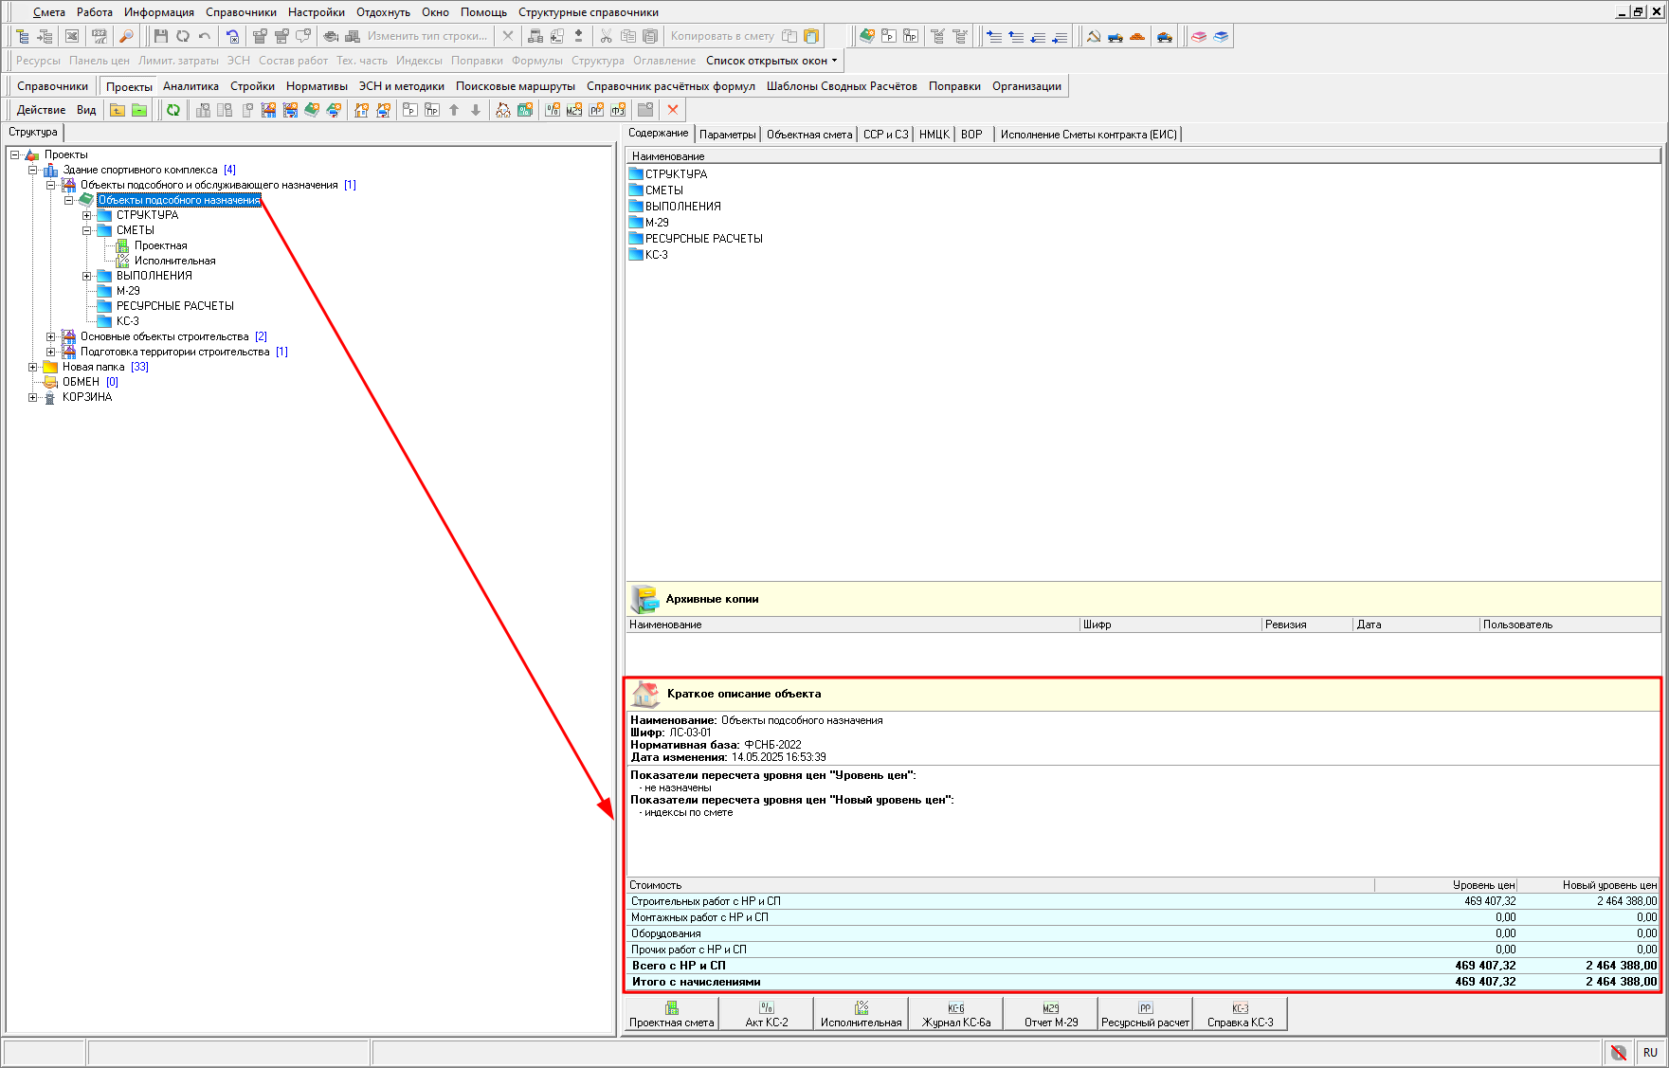Click the crossed-out icon in the status bar
The height and width of the screenshot is (1068, 1669).
pos(1619,1053)
